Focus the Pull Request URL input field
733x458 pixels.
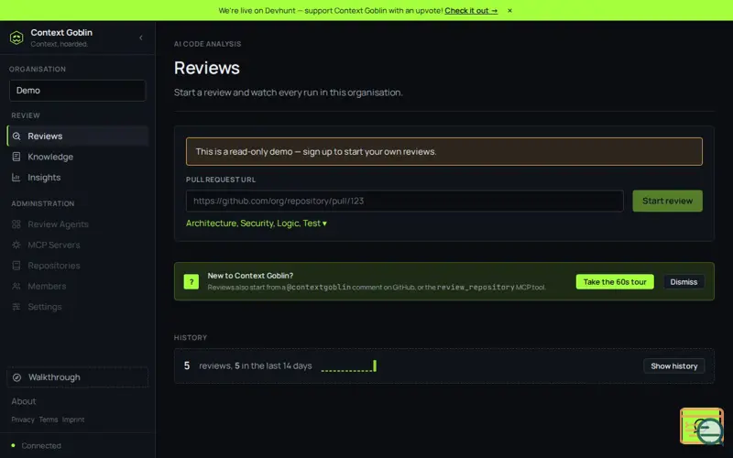405,201
